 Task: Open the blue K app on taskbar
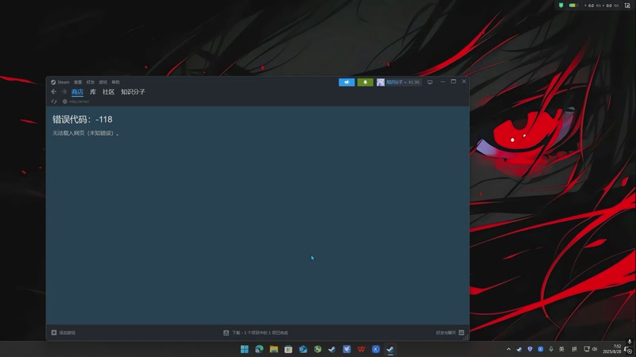pos(376,349)
